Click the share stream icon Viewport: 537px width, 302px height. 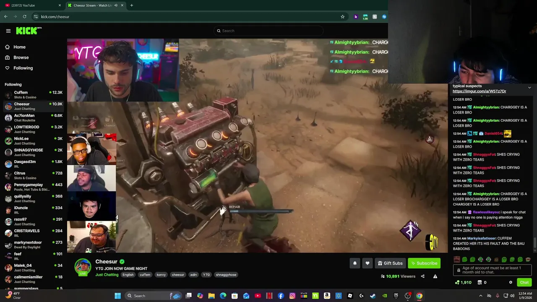pos(422,276)
